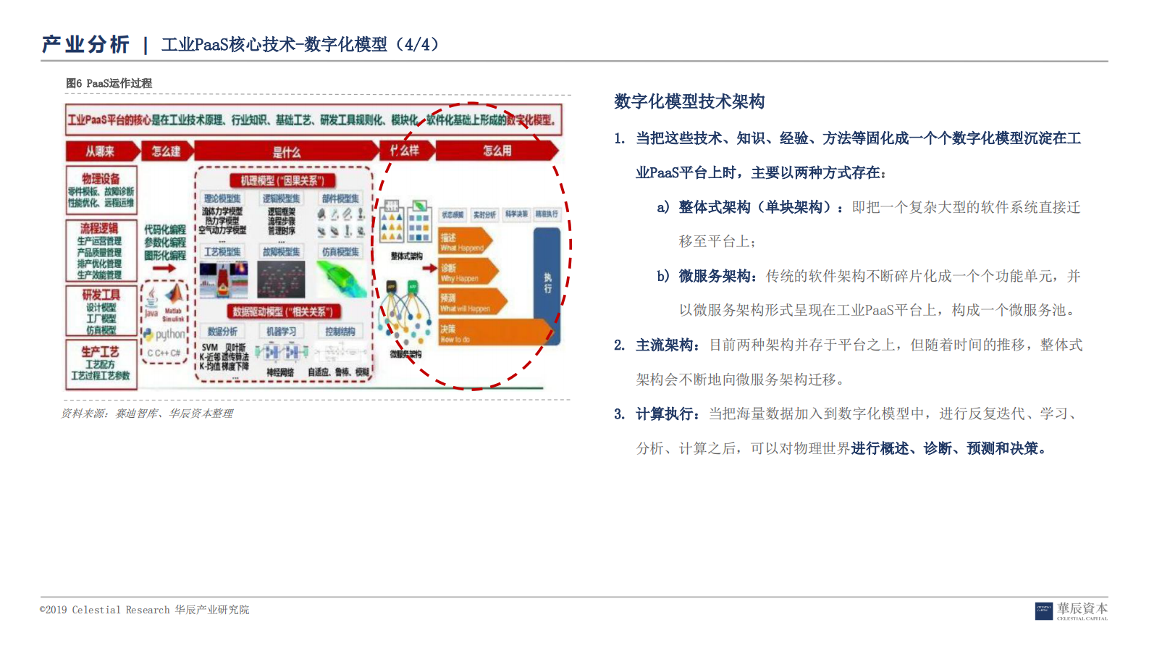
Task: Click the 華辰資本 logo in footer
Action: (x=1072, y=611)
